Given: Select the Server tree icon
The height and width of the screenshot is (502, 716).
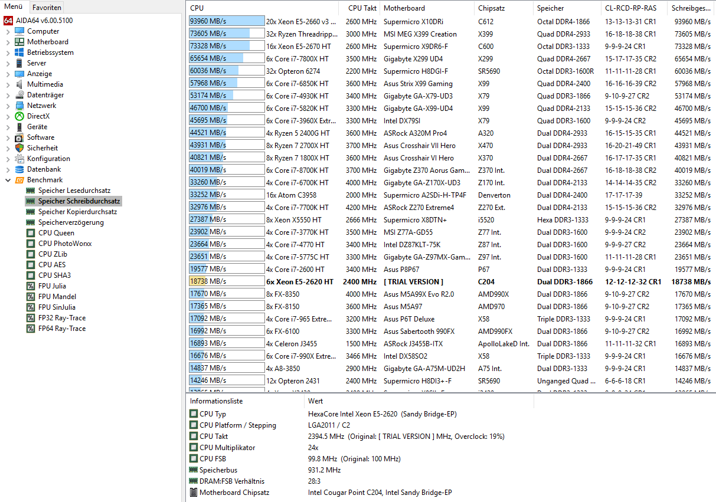Looking at the screenshot, I should 19,63.
